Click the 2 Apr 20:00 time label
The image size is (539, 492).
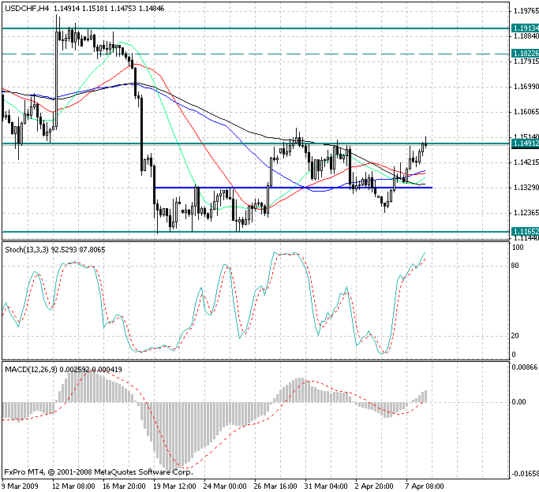374,486
